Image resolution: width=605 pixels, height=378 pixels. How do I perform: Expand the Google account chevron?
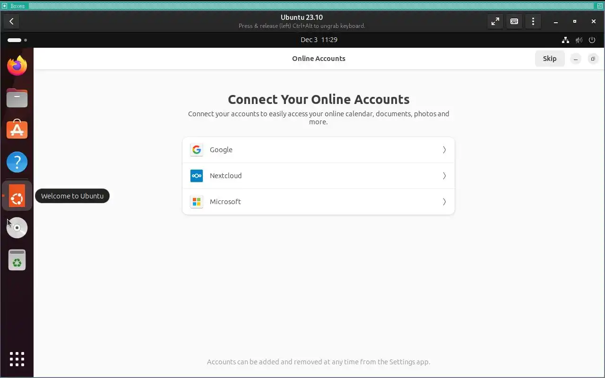point(444,150)
